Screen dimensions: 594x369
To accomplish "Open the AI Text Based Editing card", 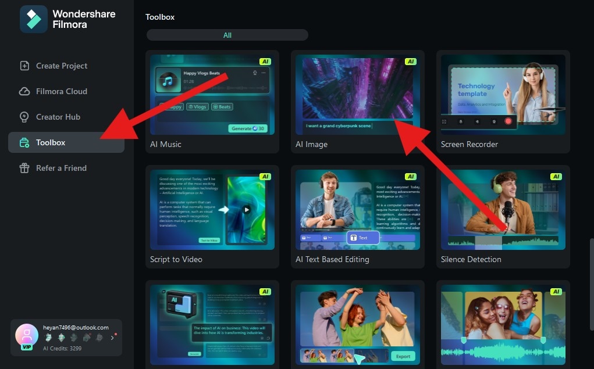I will 358,217.
